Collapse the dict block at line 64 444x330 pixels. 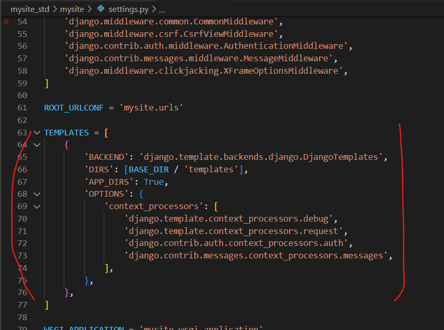tap(37, 145)
